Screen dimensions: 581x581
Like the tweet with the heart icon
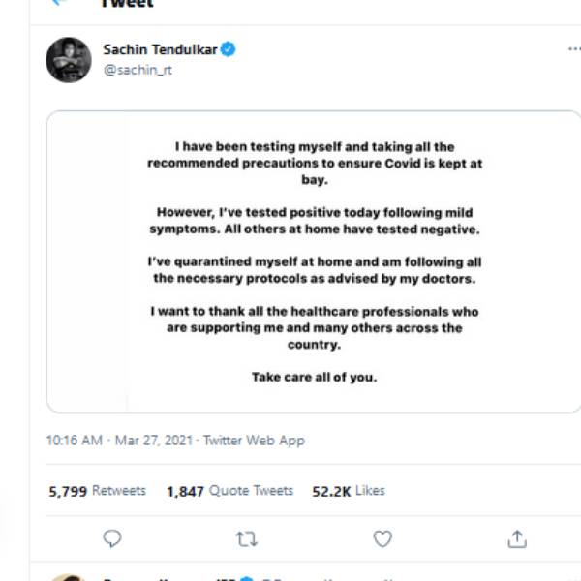tap(382, 538)
